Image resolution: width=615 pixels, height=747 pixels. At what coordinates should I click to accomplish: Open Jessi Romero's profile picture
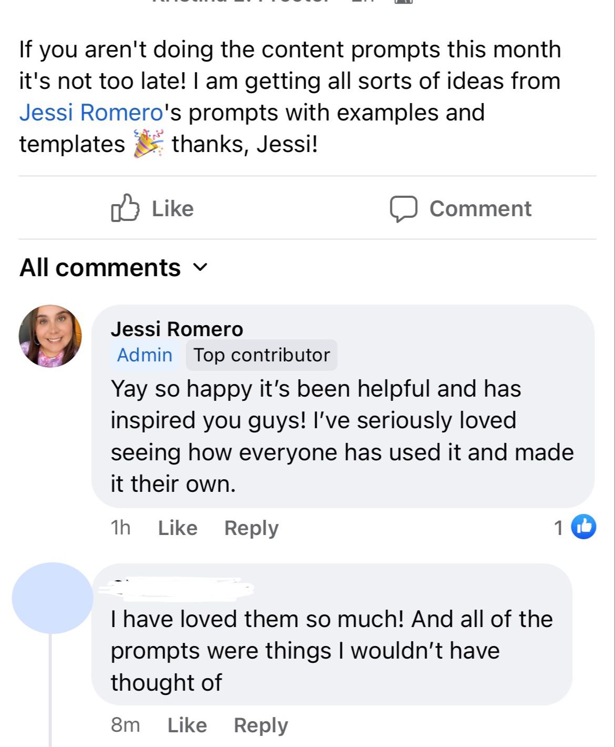[x=51, y=336]
